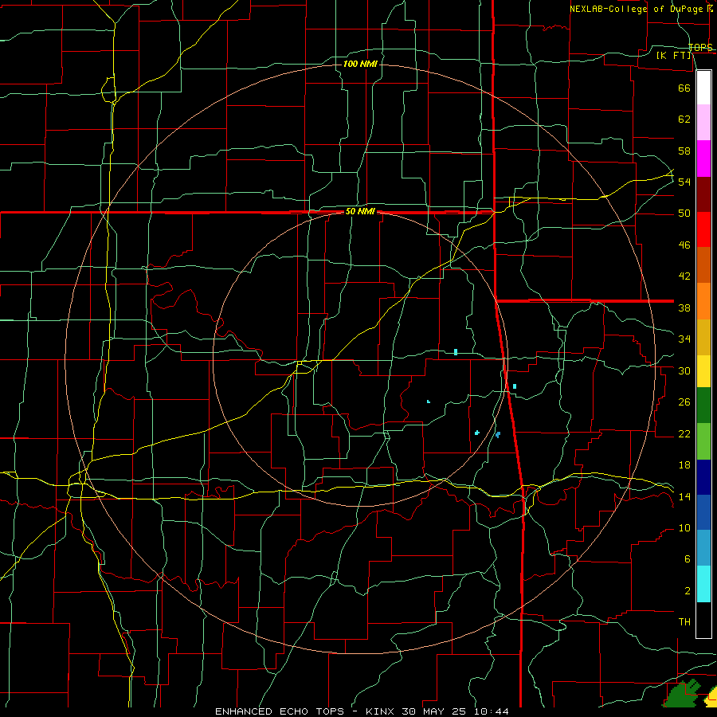
Task: Click the dark red legend swatch
Action: click(x=703, y=194)
